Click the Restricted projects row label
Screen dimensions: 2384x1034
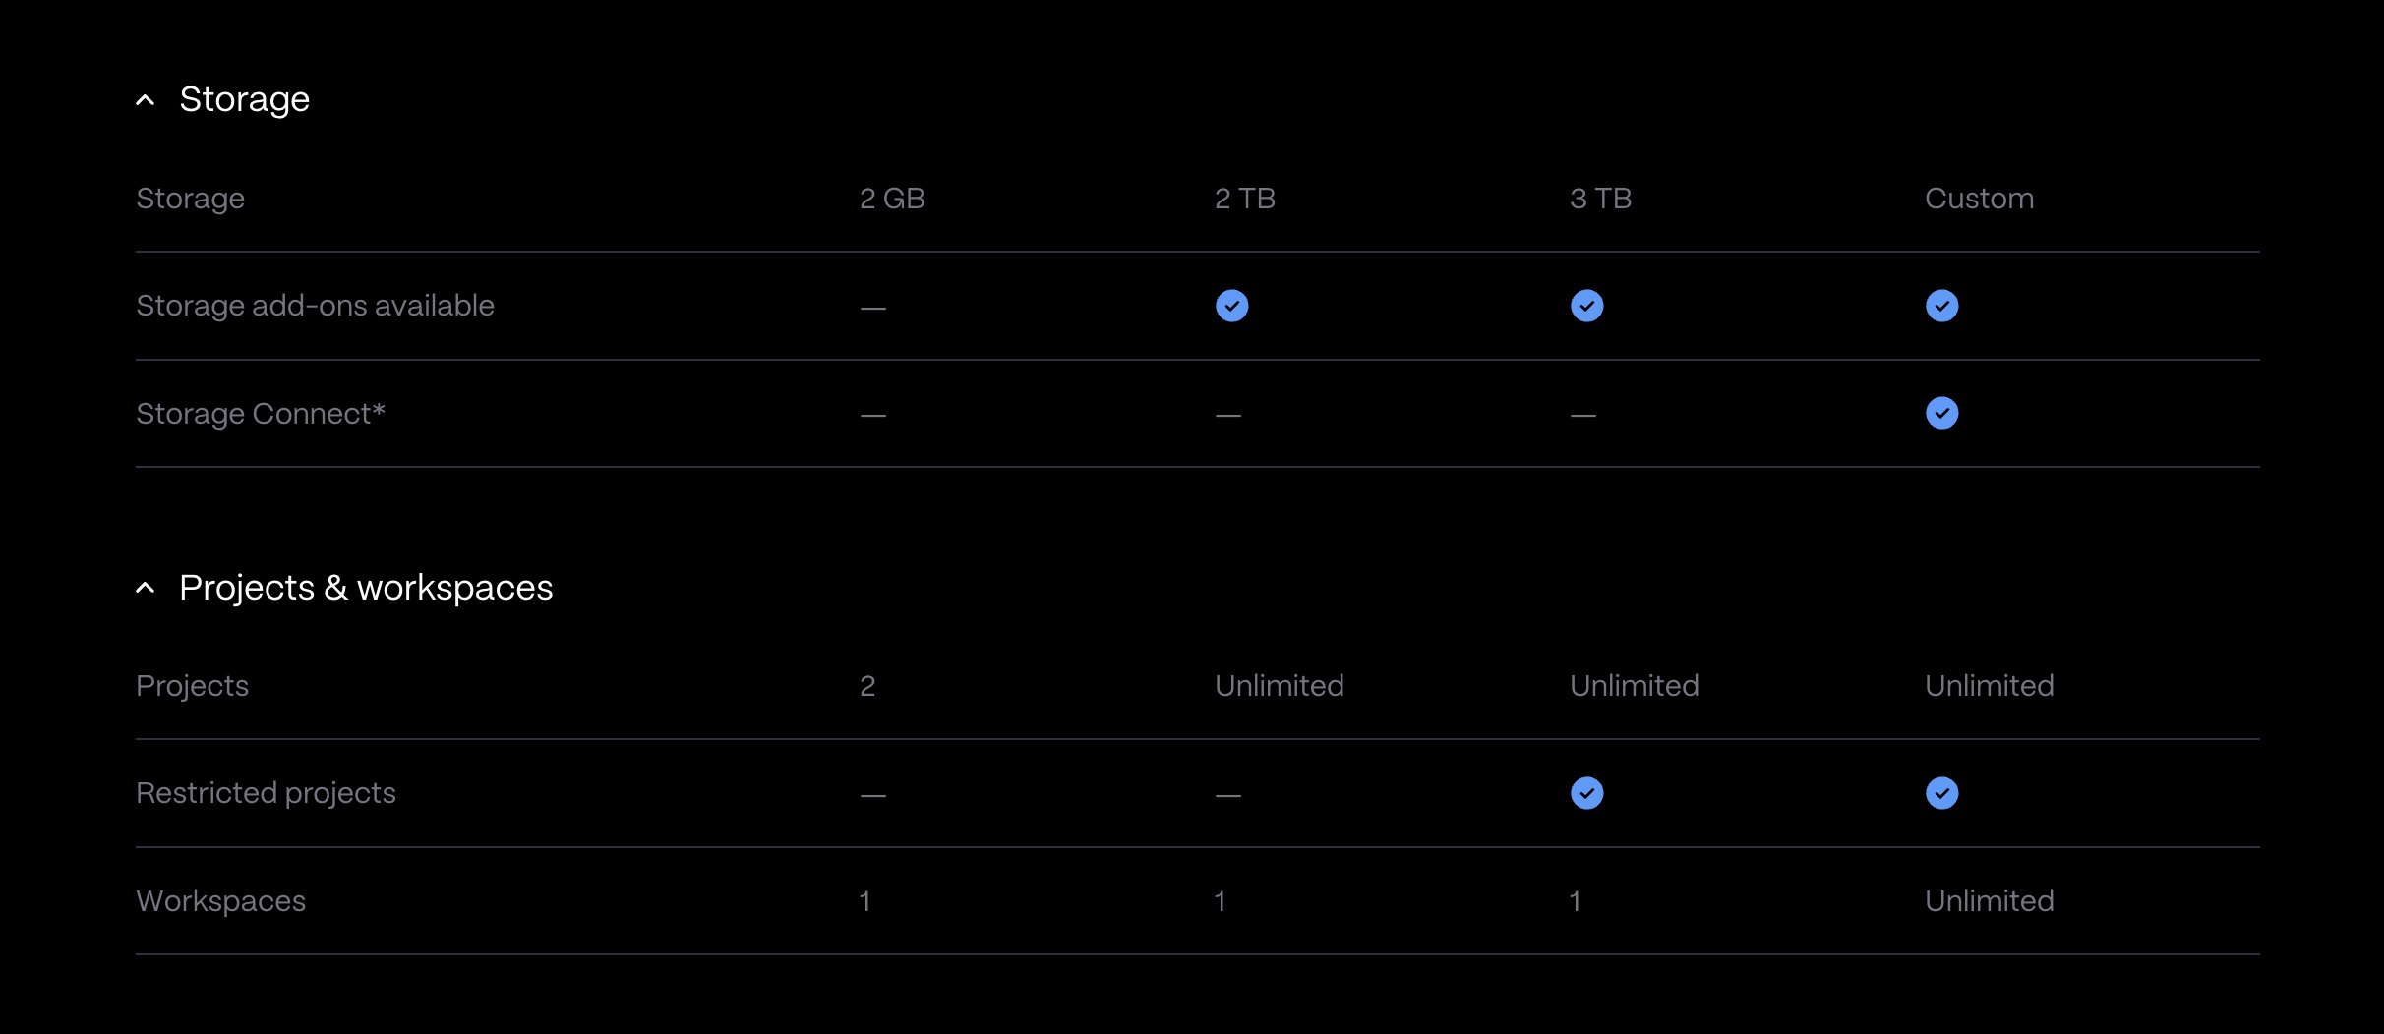click(x=266, y=793)
